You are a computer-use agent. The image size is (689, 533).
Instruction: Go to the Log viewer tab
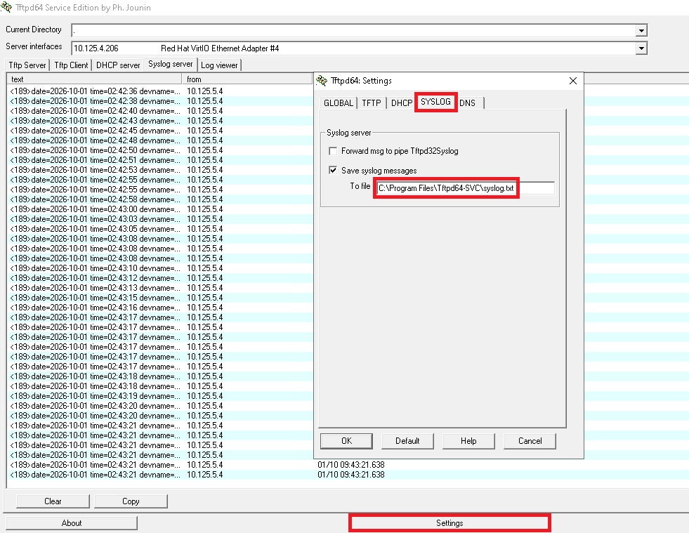219,65
